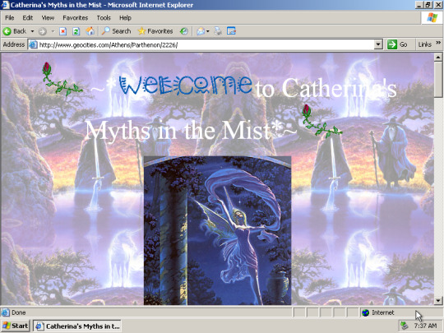444x333 pixels.
Task: Click the Links toolbar label
Action: click(x=425, y=44)
